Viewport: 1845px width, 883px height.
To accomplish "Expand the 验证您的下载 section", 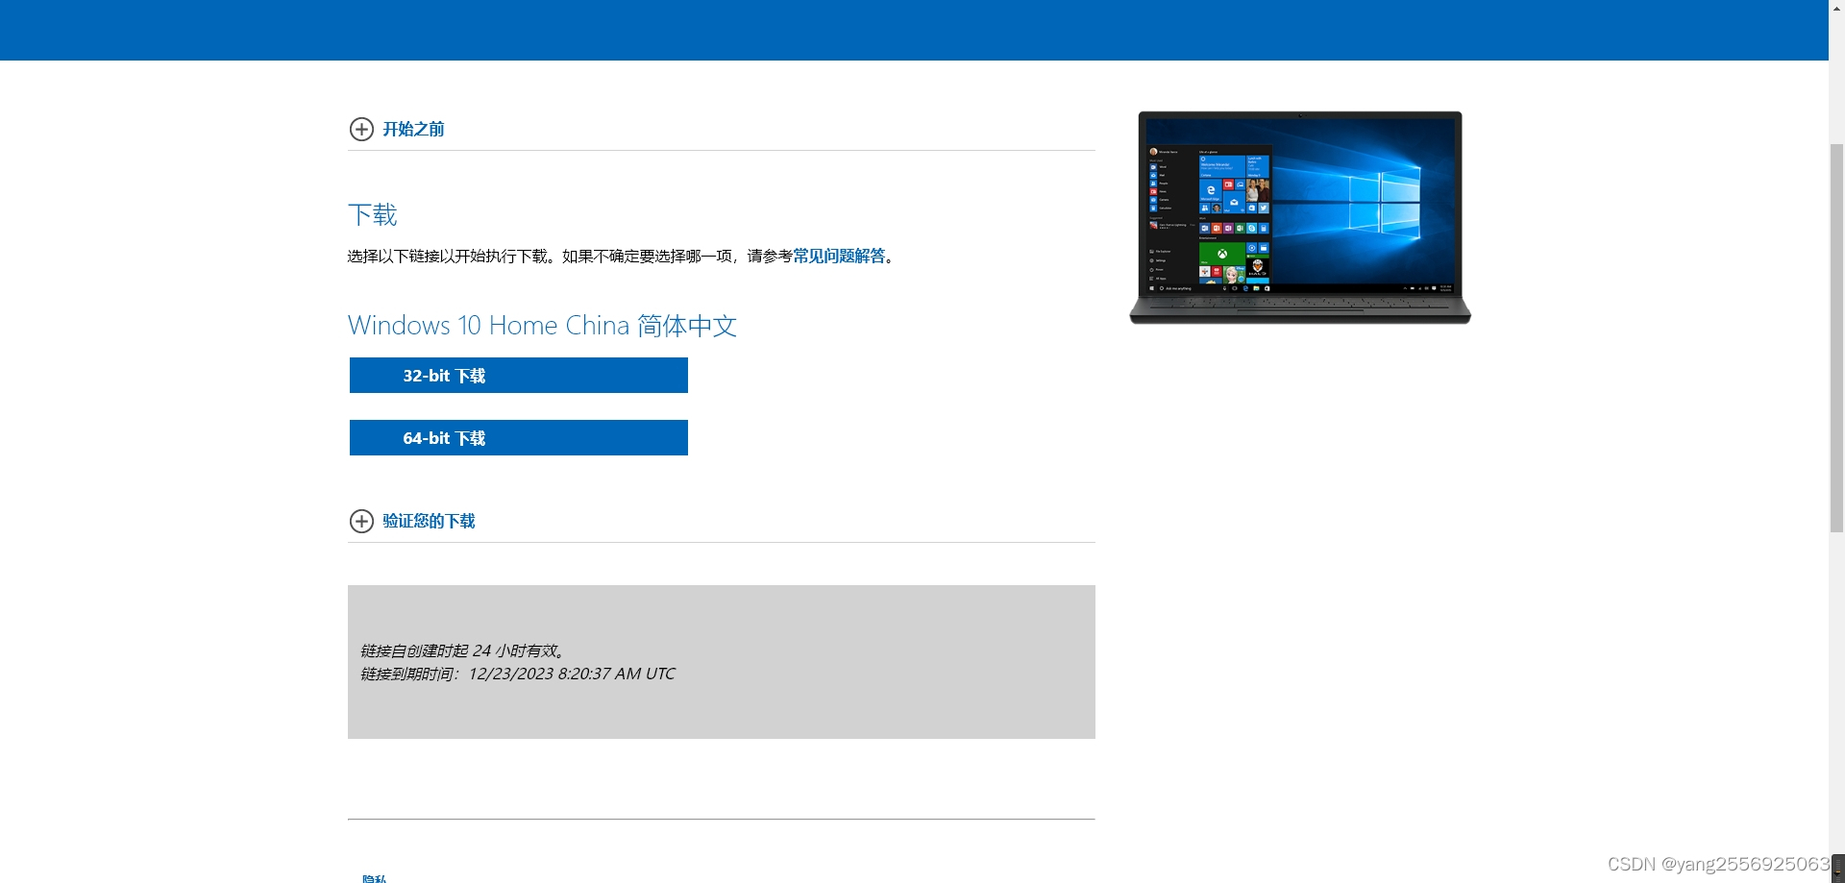I will [429, 521].
